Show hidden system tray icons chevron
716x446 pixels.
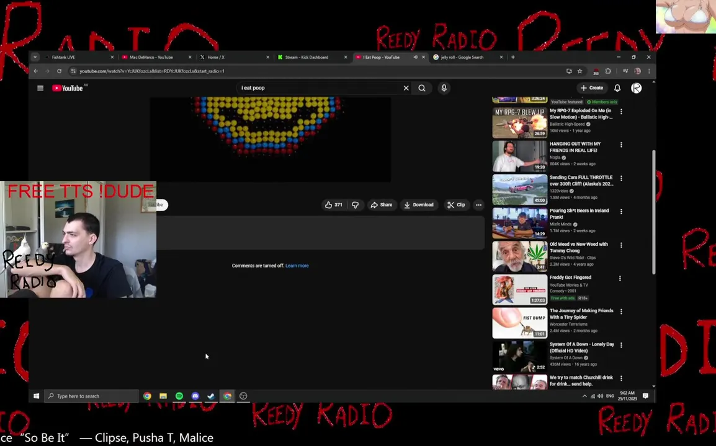pyautogui.click(x=584, y=396)
